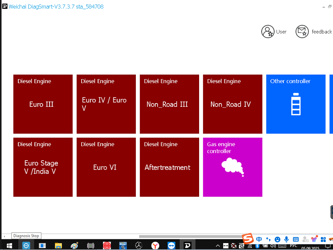Viewport: 333px width, 250px height.
Task: Open the Windows Start menu
Action: coord(9,245)
